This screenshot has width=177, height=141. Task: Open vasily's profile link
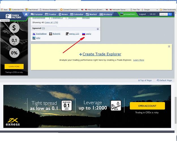(x=88, y=34)
